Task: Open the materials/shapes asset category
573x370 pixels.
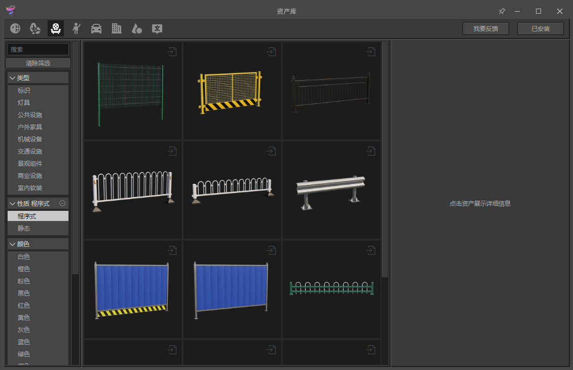Action: point(136,28)
